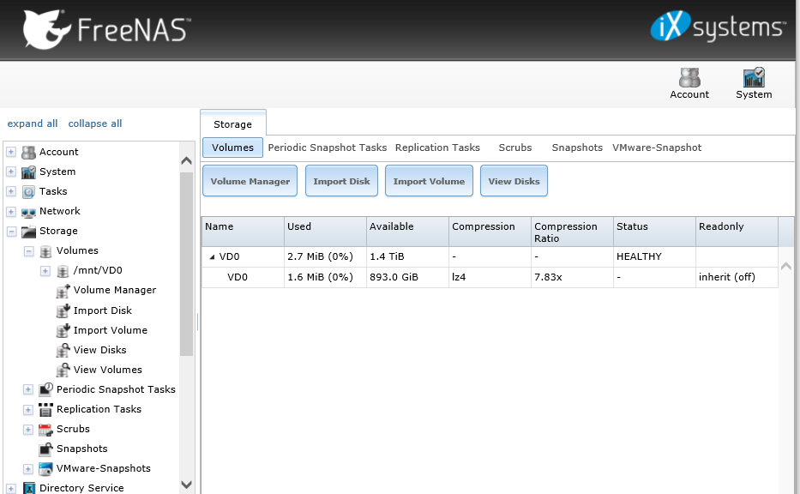This screenshot has height=494, width=800.
Task: Click the FreeNAS logo
Action: click(107, 29)
